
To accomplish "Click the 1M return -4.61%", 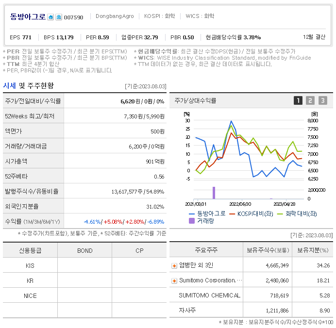I will click(x=92, y=222).
